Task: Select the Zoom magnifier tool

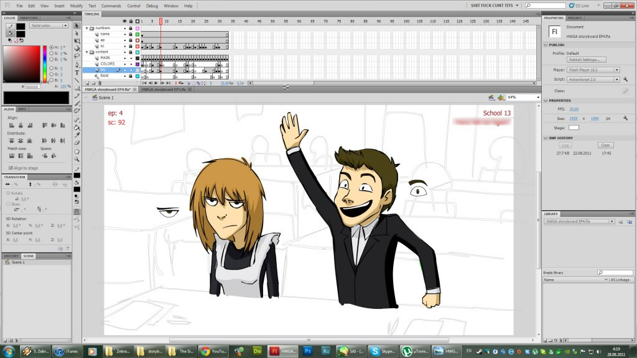Action: (x=77, y=159)
